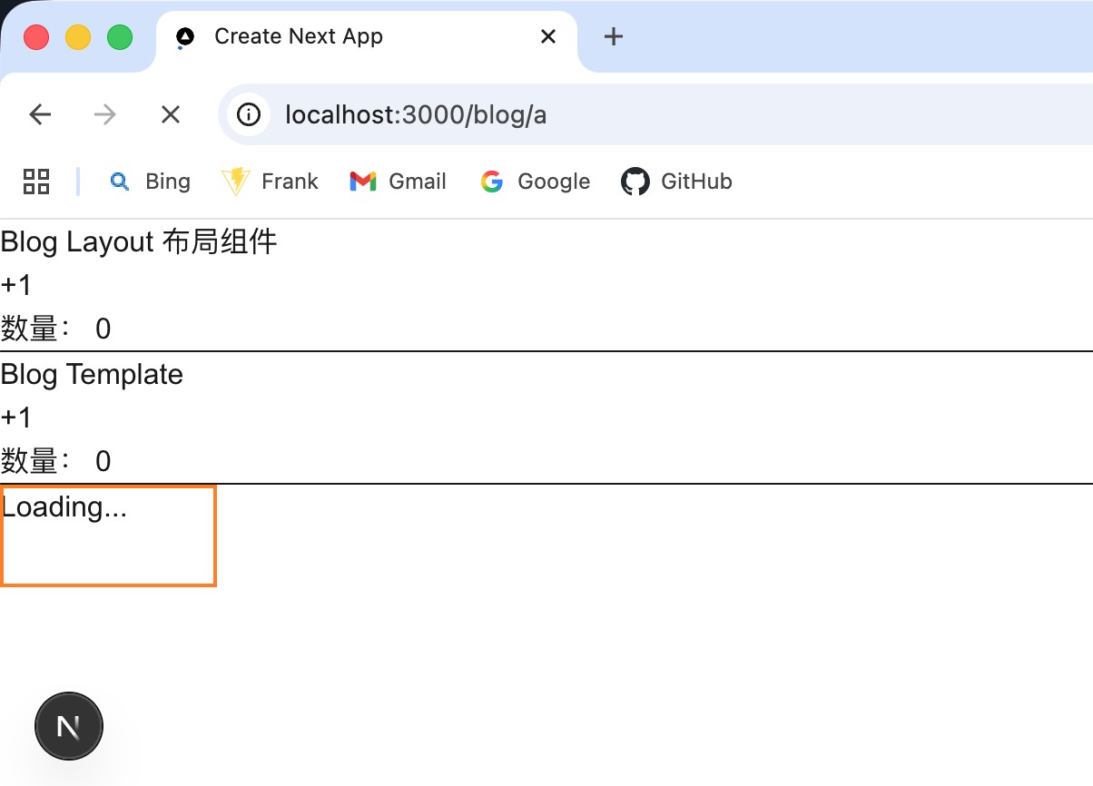
Task: Click the Blog Layout 布局组件 heading
Action: pyautogui.click(x=139, y=241)
